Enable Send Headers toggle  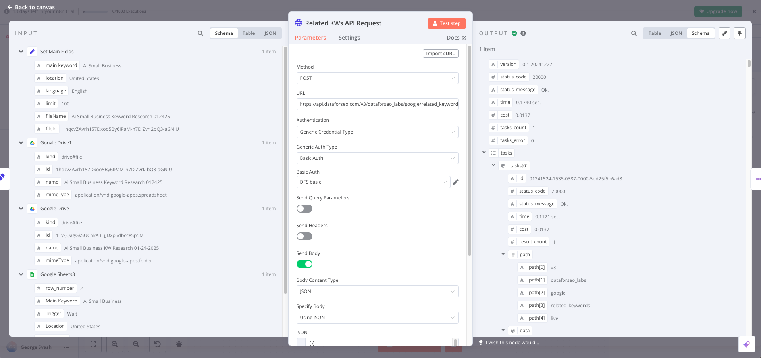coord(304,236)
